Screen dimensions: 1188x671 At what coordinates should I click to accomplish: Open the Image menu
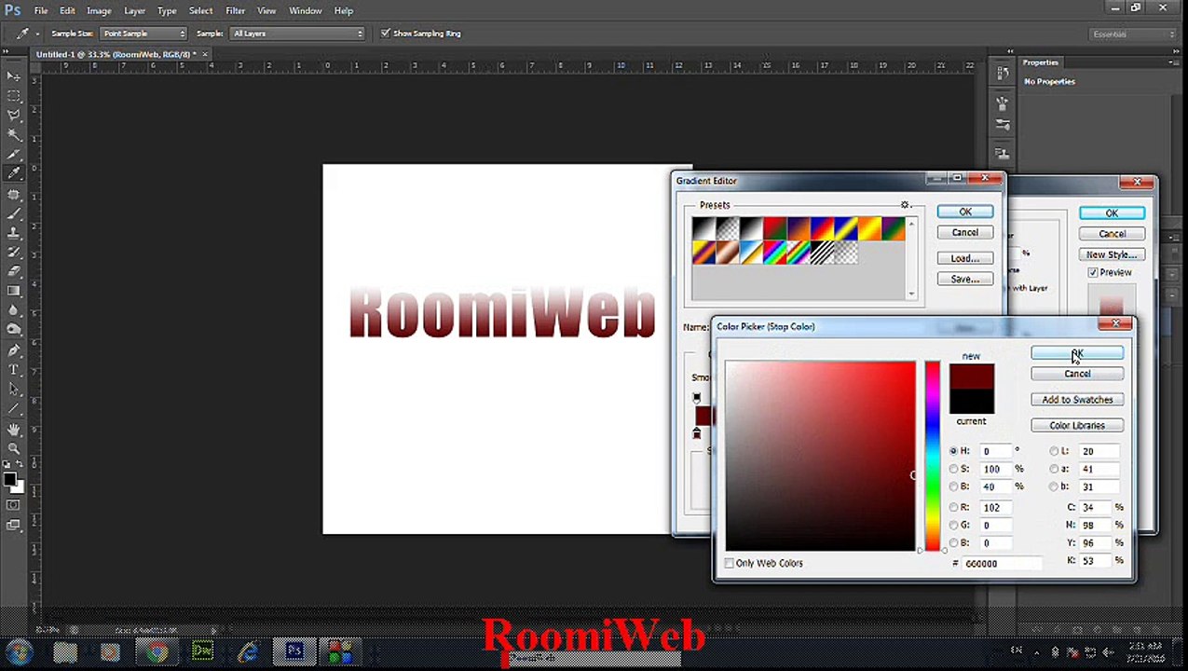coord(99,10)
